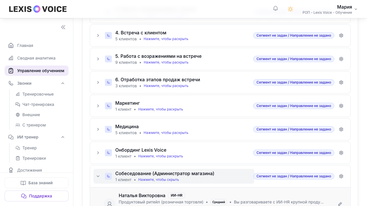This screenshot has height=206, width=367.
Task: Click Нажмите, чтобы скрыть under Собеседование
Action: pyautogui.click(x=159, y=180)
